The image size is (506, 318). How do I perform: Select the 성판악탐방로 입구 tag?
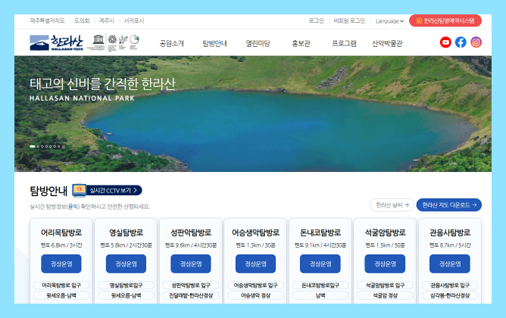coord(191,285)
